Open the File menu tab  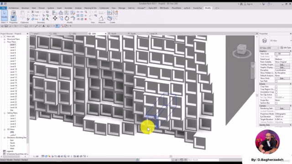(x=3, y=8)
